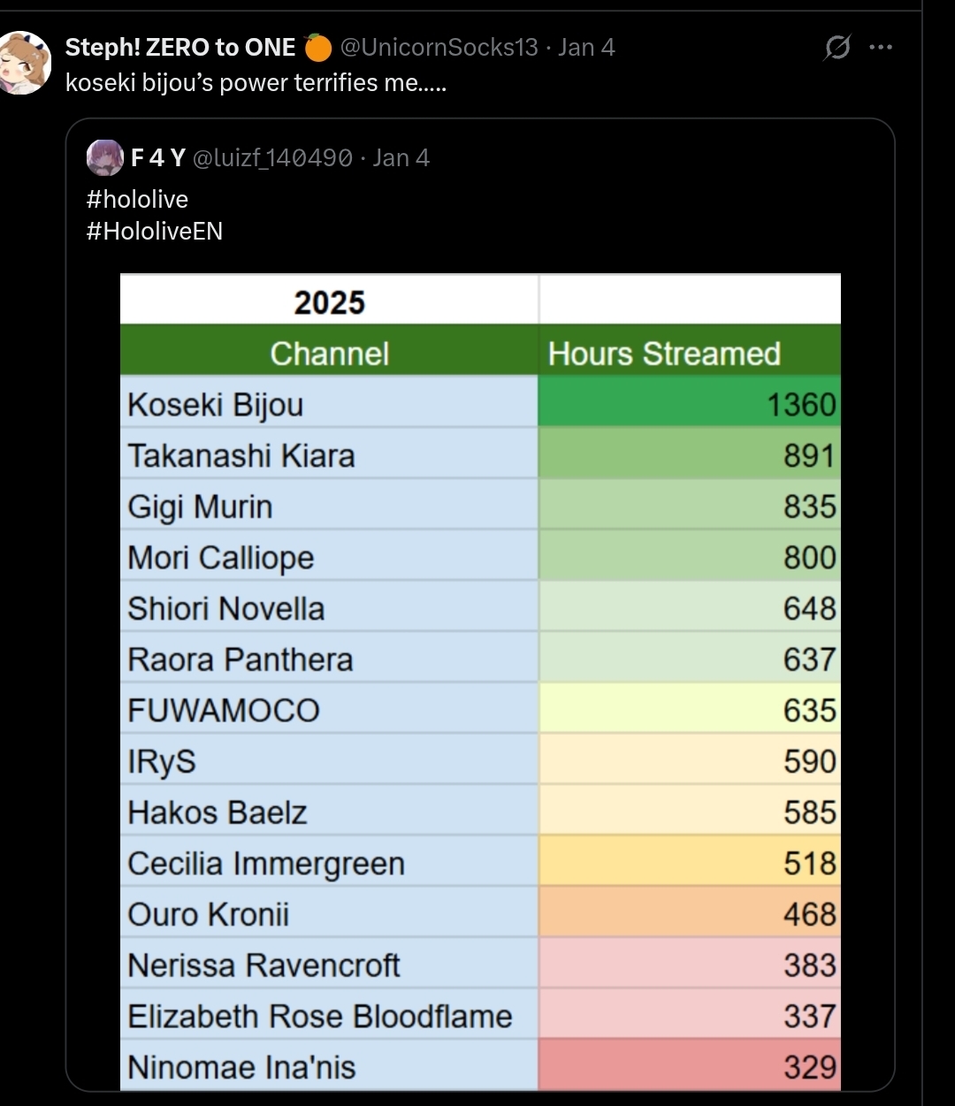Open the @luizf_140490 handle
955x1106 pixels.
(x=272, y=158)
